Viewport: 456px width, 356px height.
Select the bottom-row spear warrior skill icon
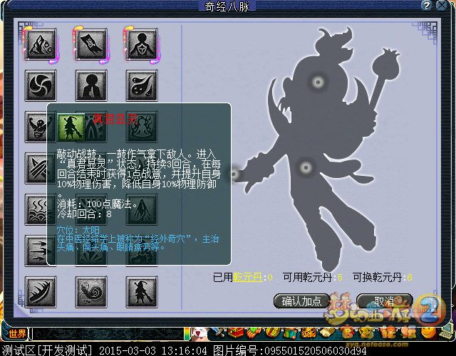click(142, 292)
